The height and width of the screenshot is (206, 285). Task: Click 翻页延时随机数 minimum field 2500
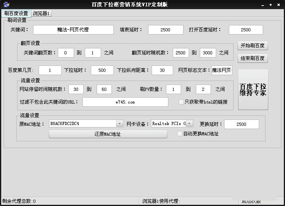pos(181,53)
